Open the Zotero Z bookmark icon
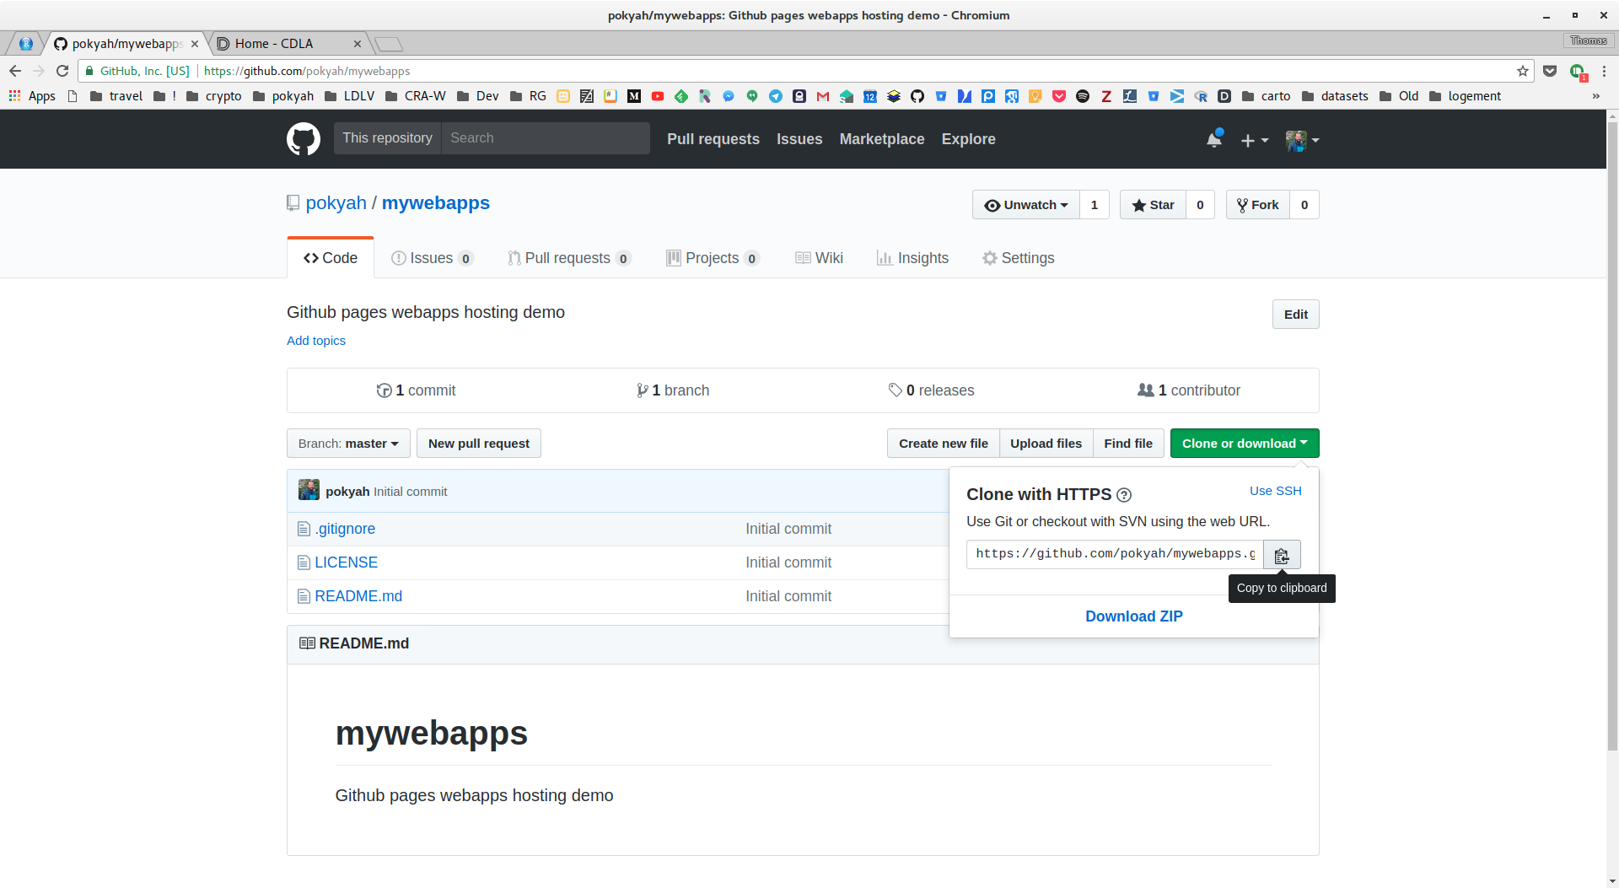The image size is (1619, 888). pos(1106,96)
